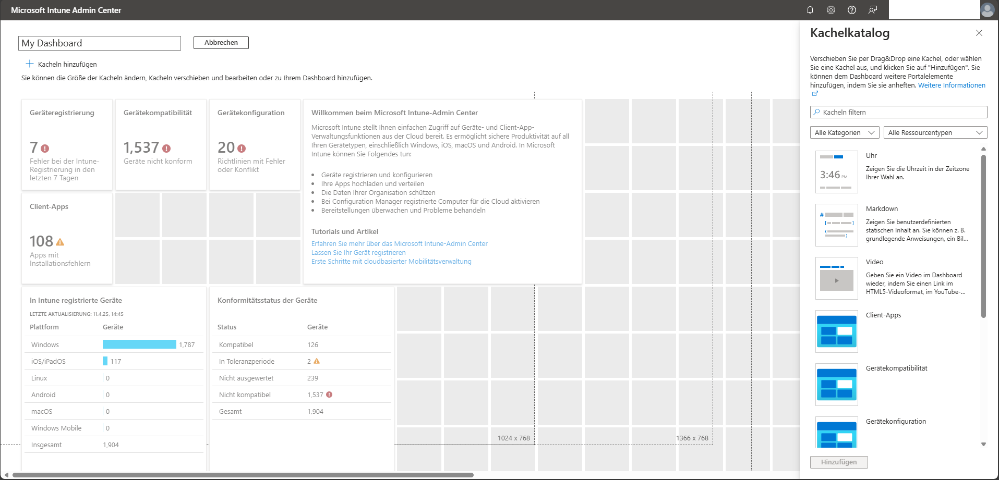Select the Client-Apps dashboard tile title

click(49, 206)
